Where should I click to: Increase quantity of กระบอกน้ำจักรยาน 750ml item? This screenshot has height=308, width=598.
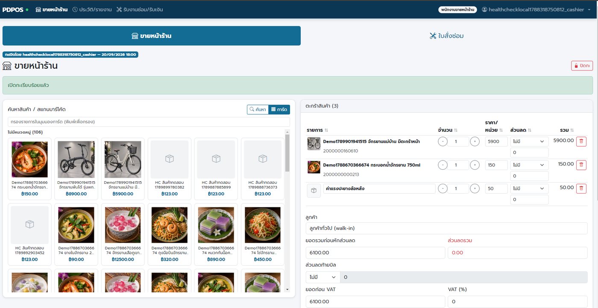pyautogui.click(x=475, y=165)
